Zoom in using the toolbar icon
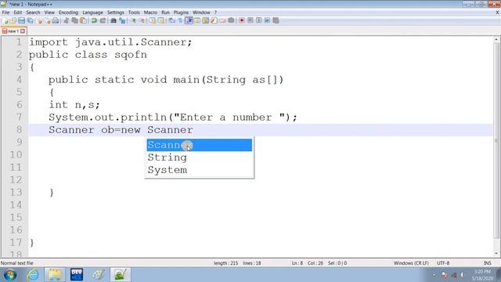Viewport: 501px width, 282px height. tap(134, 20)
